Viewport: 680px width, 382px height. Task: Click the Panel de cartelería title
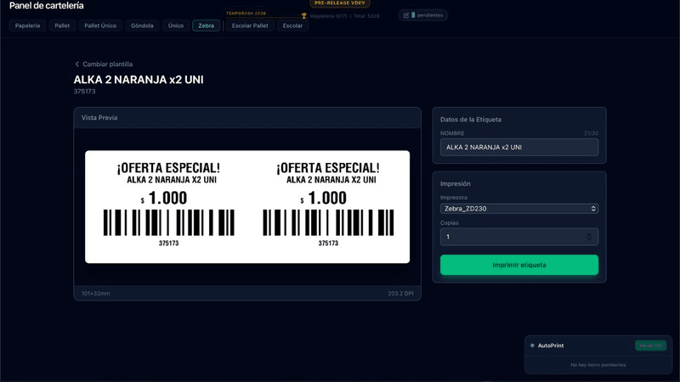coord(47,6)
